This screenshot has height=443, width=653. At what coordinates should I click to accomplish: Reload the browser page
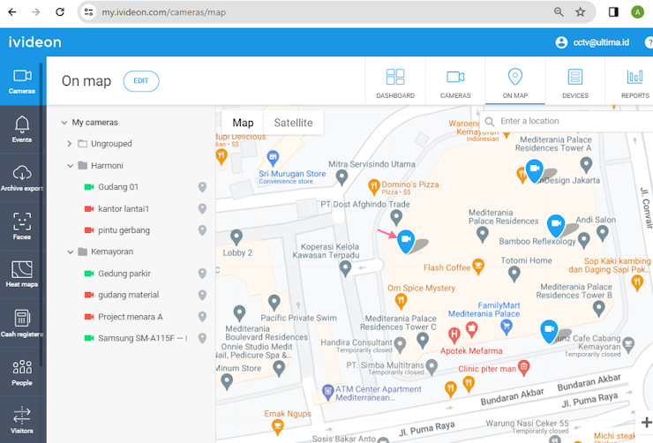pos(60,12)
